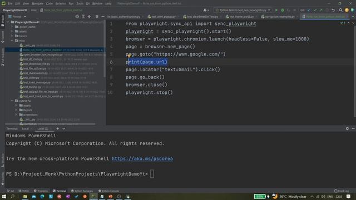Click the misc breadcrumb in navigation bar
Viewport: 356px width, 200px height.
34,10
